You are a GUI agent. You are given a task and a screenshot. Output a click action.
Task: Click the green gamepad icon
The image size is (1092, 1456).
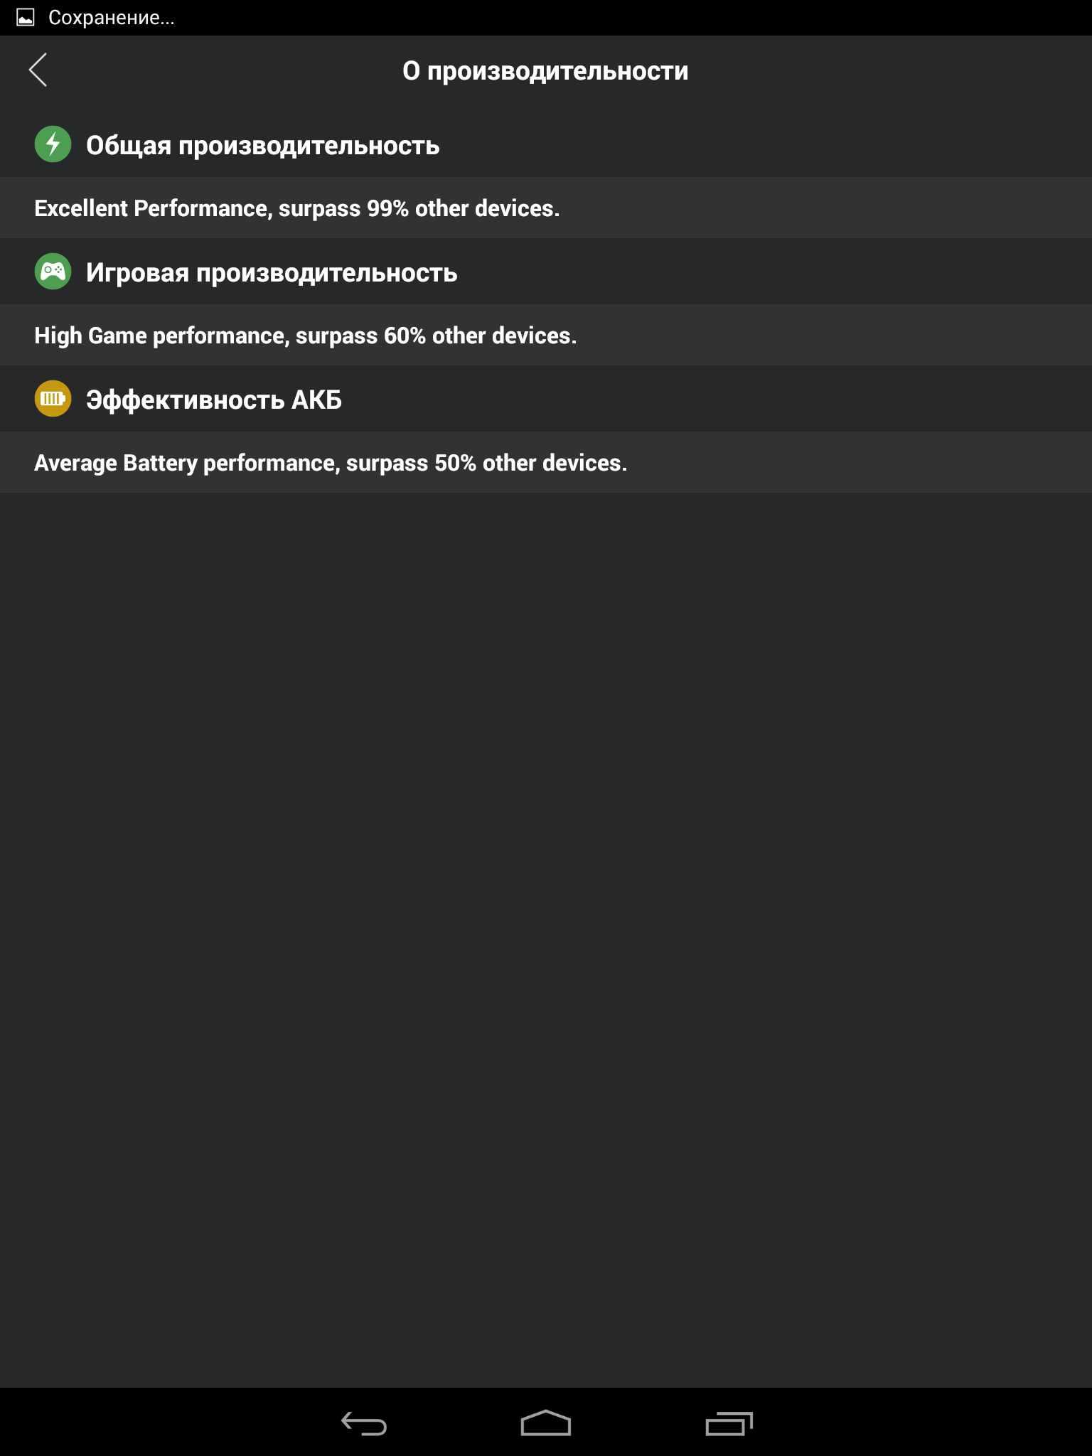(53, 272)
